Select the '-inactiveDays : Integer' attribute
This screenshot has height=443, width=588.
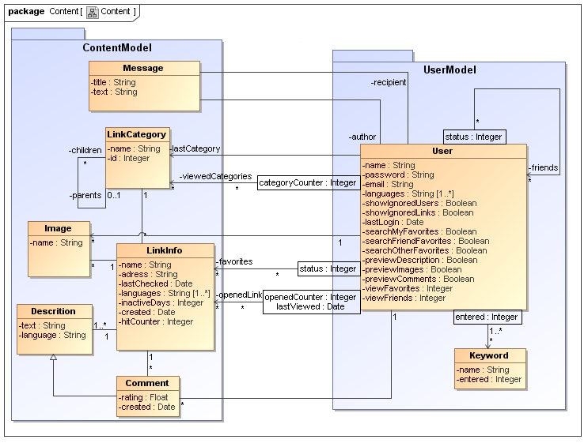tap(161, 302)
